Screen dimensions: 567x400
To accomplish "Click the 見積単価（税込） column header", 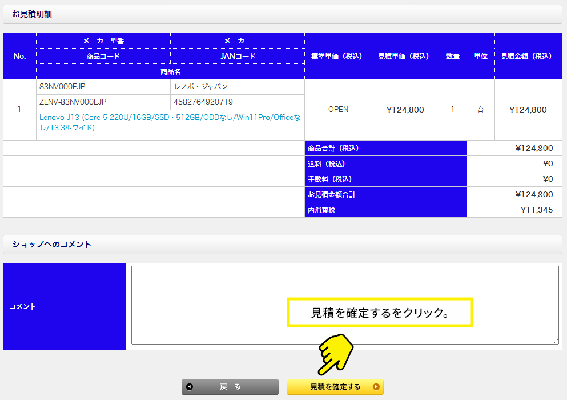I will pyautogui.click(x=405, y=56).
